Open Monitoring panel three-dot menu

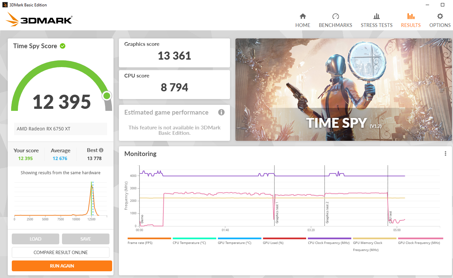445,154
